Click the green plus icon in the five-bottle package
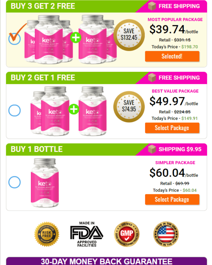The image size is (212, 265). [76, 38]
